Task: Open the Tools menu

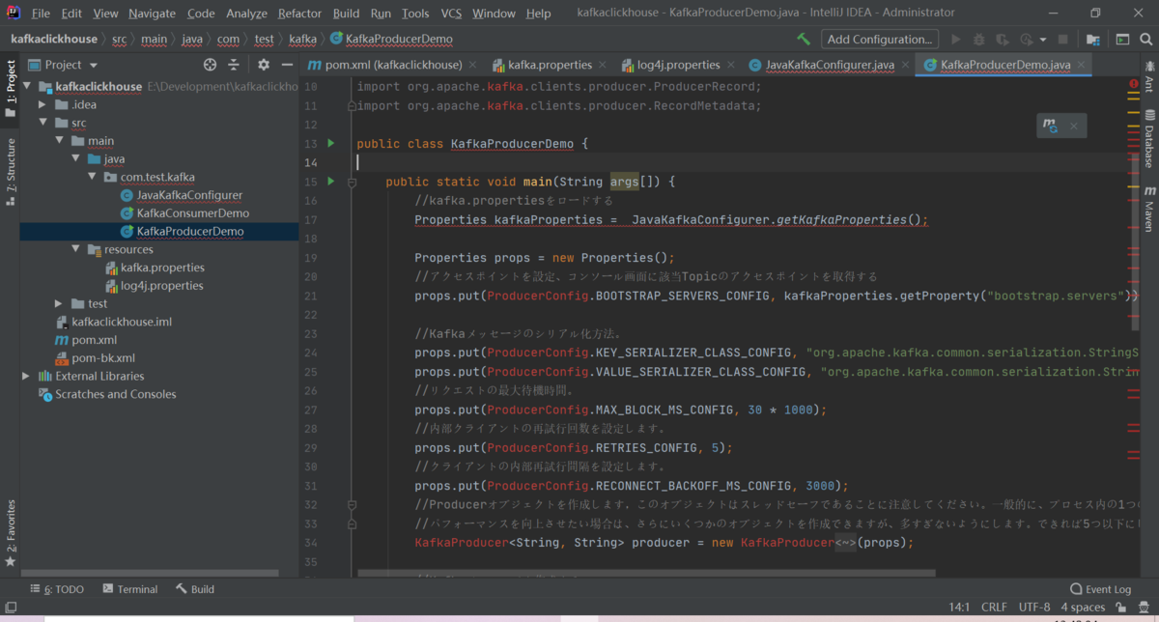Action: click(x=415, y=14)
